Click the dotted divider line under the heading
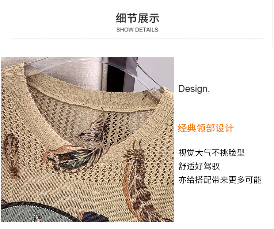The image size is (274, 229). [138, 39]
